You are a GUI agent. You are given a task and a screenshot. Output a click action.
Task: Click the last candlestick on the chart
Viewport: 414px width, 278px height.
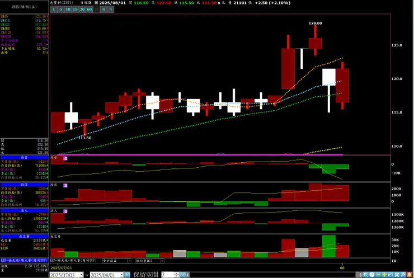tap(342, 85)
